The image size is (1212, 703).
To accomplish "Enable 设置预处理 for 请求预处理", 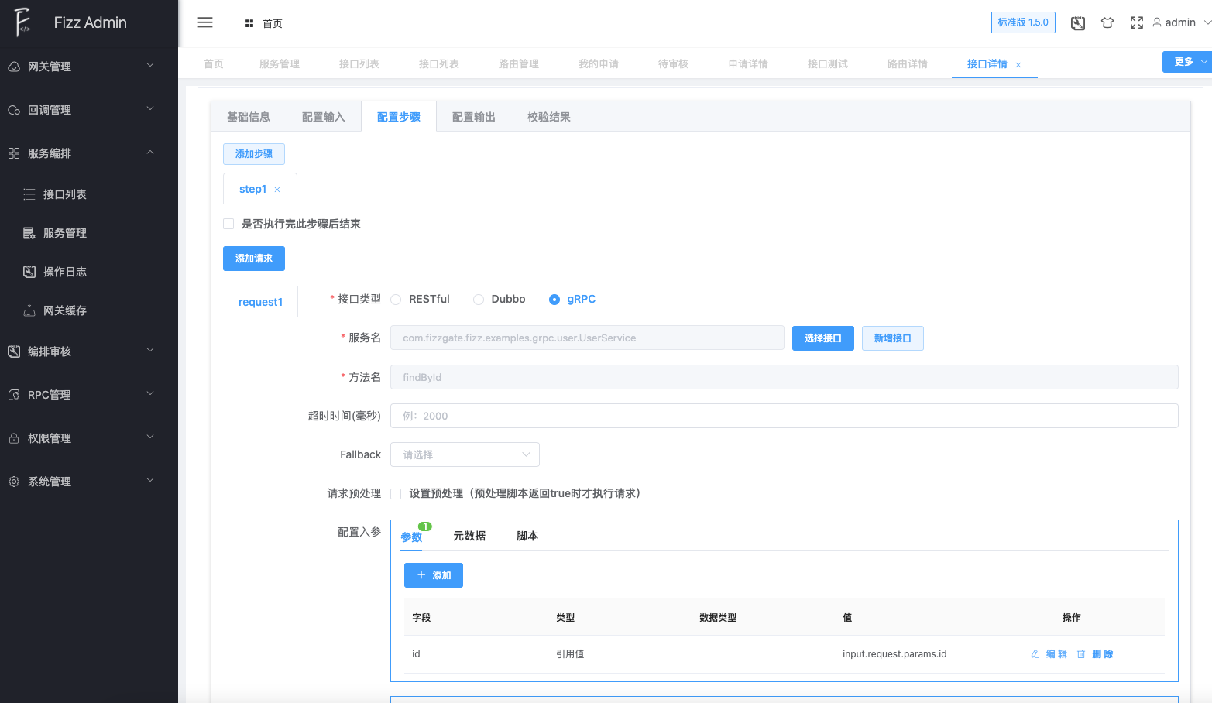I will pos(396,493).
